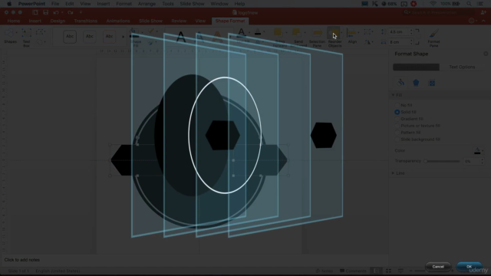This screenshot has width=491, height=276.
Task: Apply the first Abc shape style
Action: [x=70, y=37]
